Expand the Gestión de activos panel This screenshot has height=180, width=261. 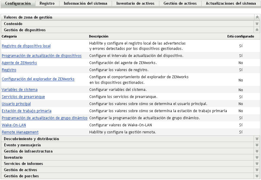(257, 170)
